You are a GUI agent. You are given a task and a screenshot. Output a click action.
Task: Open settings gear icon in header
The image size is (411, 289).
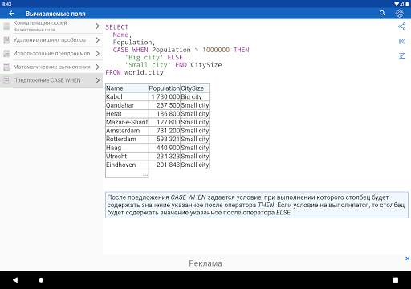click(x=399, y=13)
